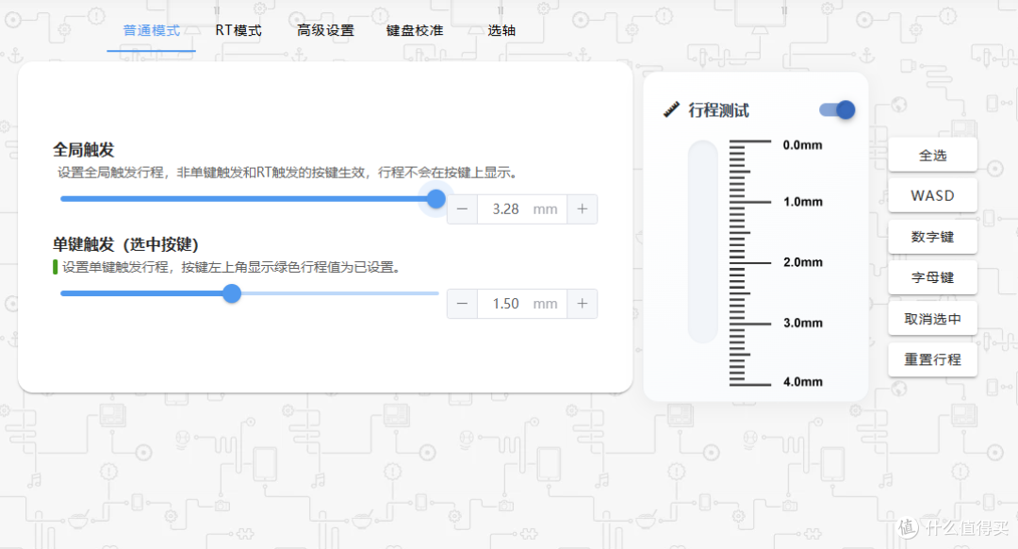Click the 全局触发 heading

click(83, 150)
